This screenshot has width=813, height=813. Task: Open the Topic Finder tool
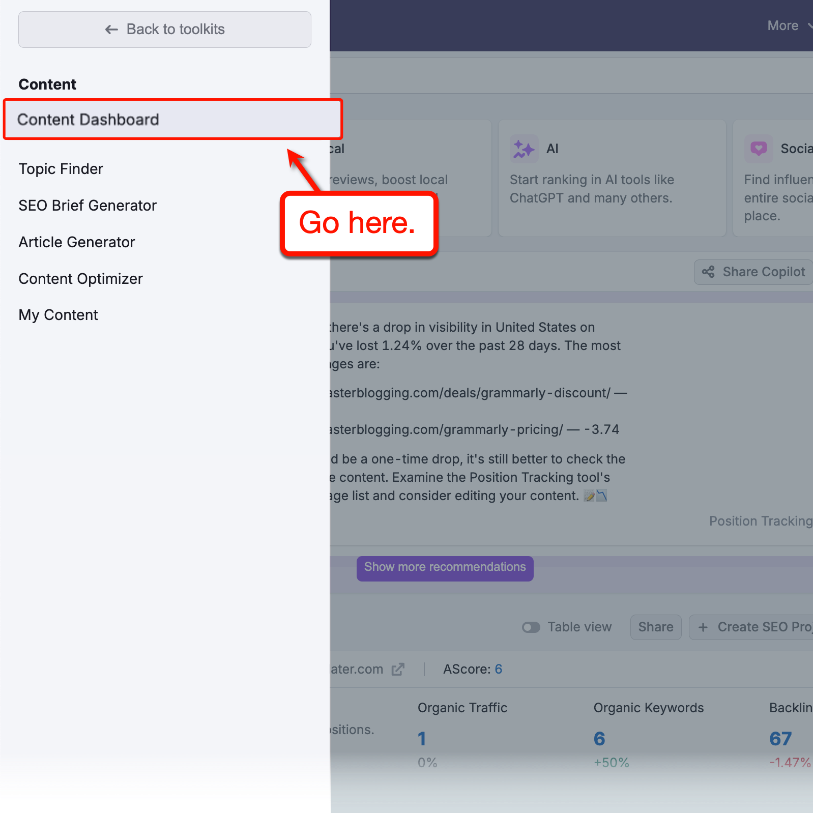tap(61, 169)
